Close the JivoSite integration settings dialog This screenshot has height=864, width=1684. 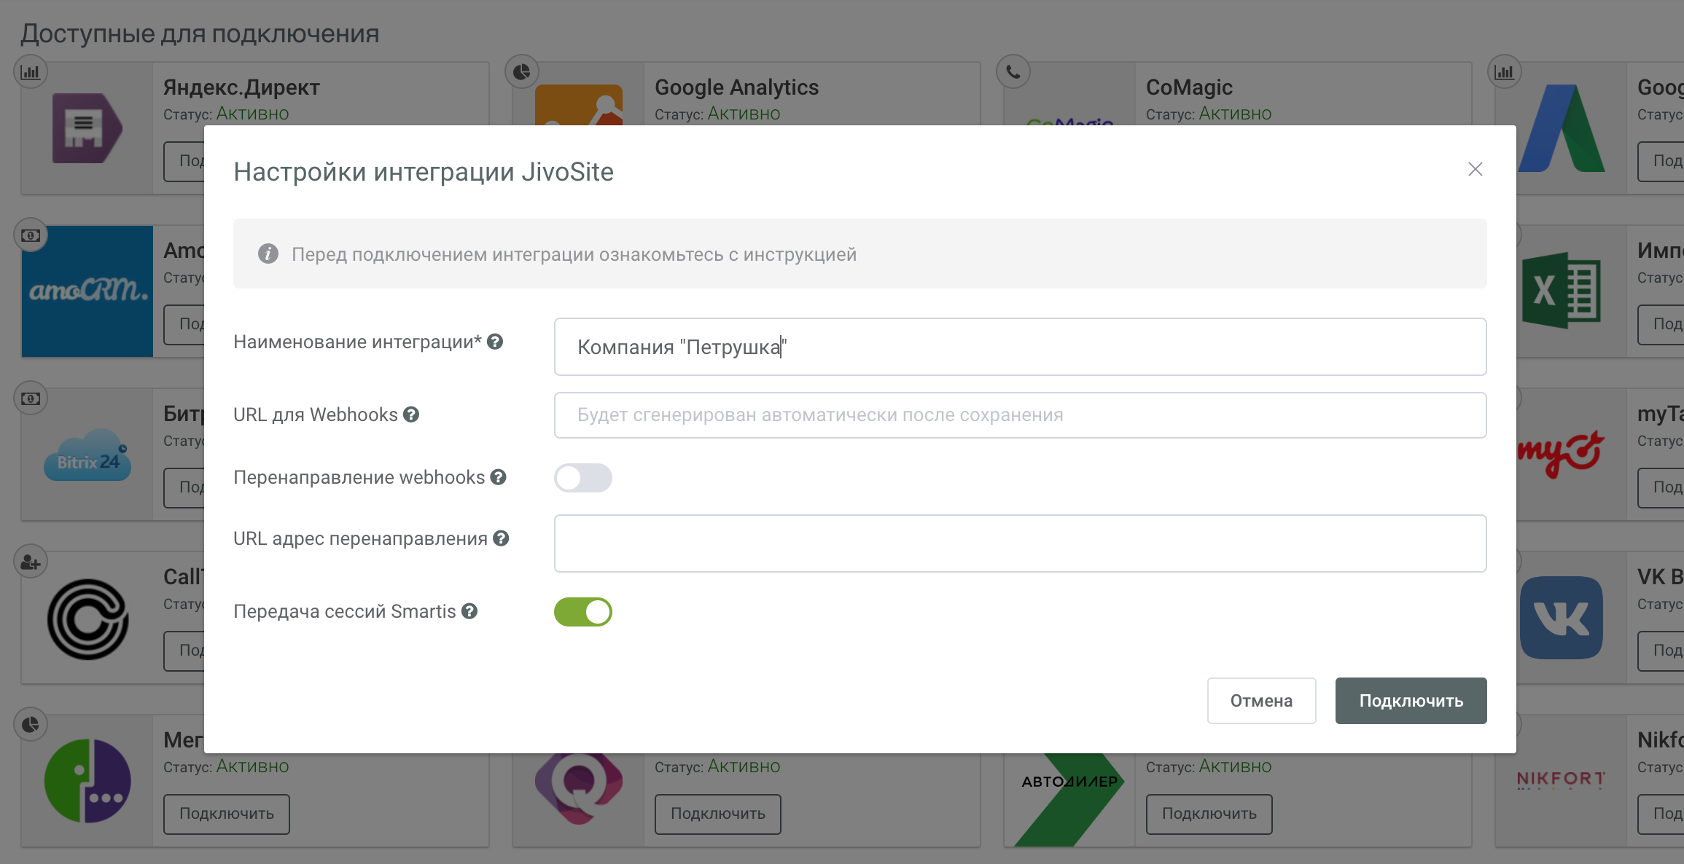pyautogui.click(x=1475, y=169)
